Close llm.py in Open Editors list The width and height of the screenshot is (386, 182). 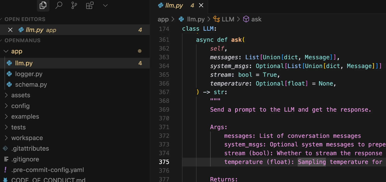[x=10, y=30]
